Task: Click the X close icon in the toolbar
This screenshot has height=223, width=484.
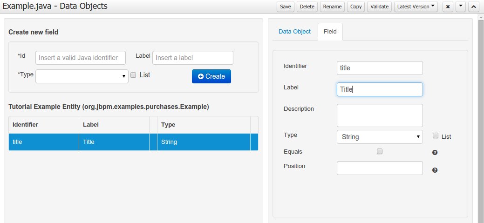Action: coord(448,7)
